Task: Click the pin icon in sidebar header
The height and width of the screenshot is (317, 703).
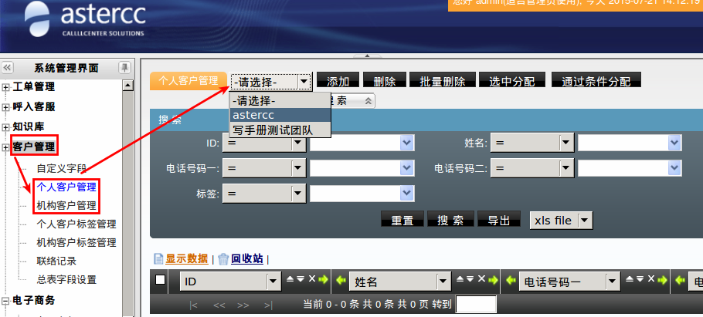Action: pyautogui.click(x=124, y=68)
